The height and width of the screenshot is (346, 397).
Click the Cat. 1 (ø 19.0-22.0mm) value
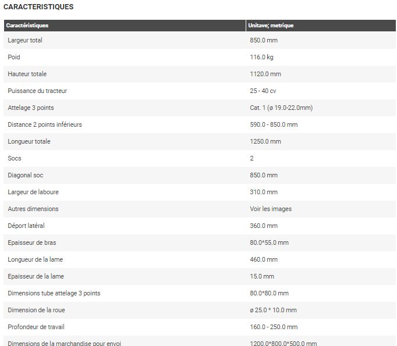pos(281,108)
